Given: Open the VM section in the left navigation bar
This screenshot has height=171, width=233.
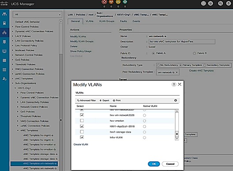Looking at the screenshot, I should tap(4, 51).
